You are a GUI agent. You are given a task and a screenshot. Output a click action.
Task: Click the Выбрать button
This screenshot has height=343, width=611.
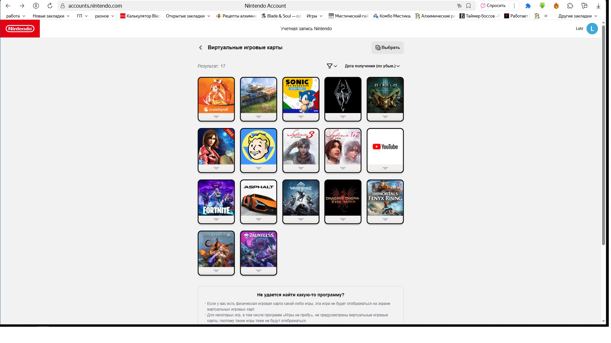(x=387, y=48)
